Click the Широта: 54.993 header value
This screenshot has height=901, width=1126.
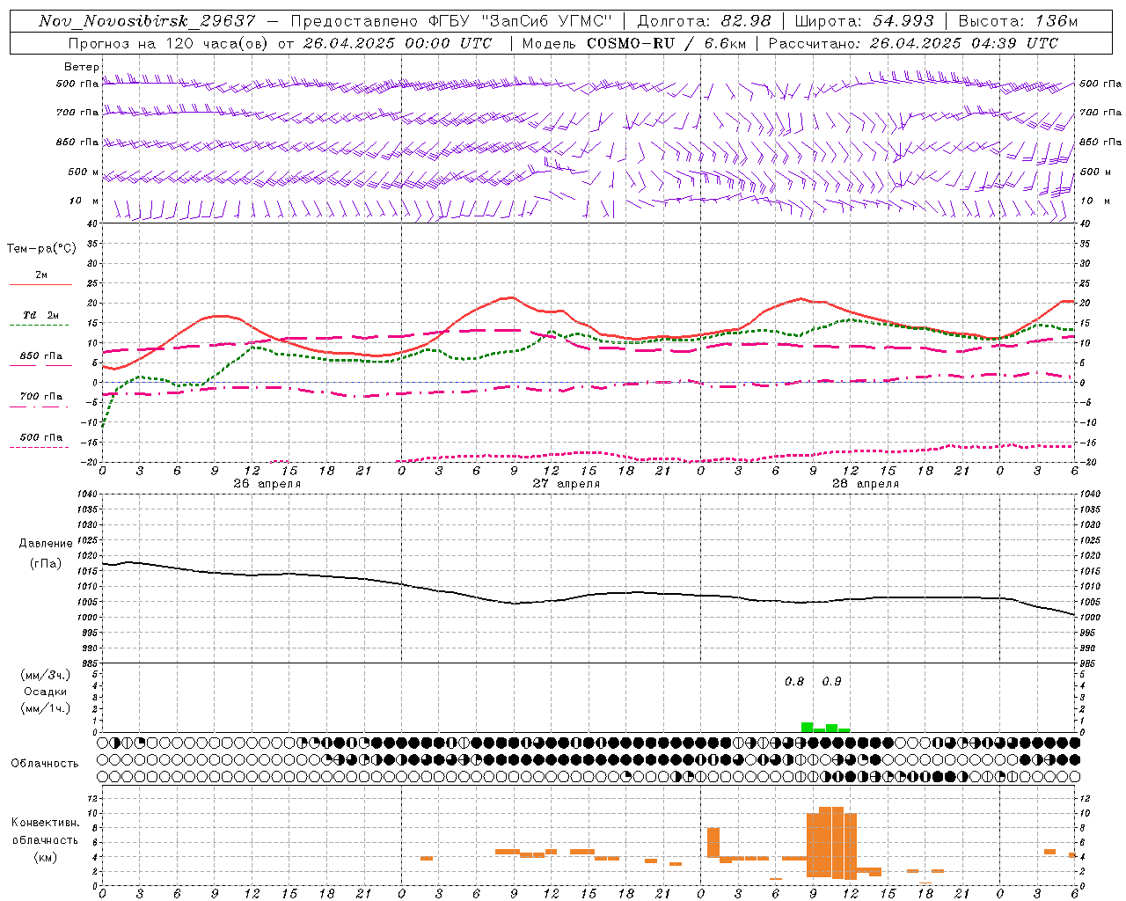point(864,21)
